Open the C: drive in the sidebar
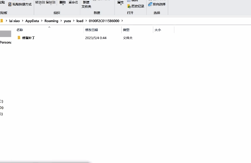 1,101
